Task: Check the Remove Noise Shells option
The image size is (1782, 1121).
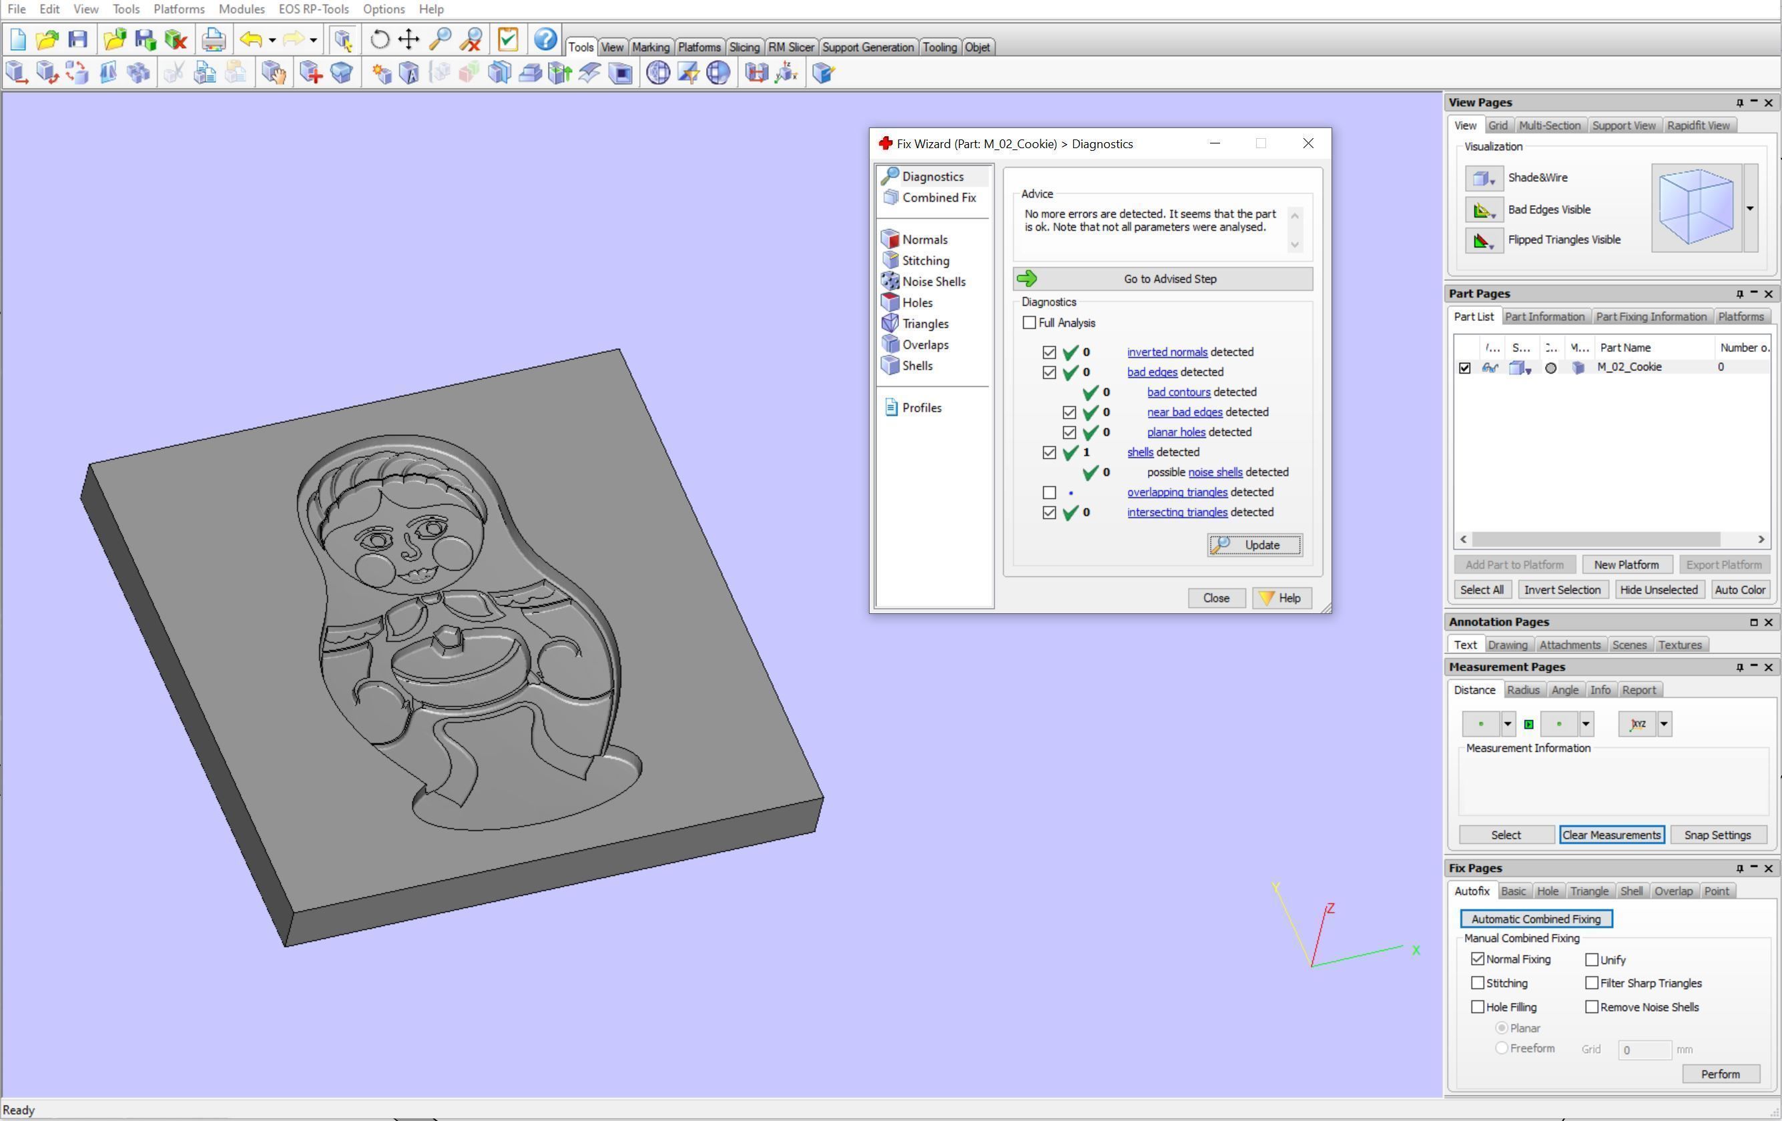Action: 1592,1006
